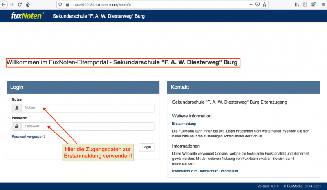Open the browser home page icon
This screenshot has width=327, height=190.
point(28,4)
